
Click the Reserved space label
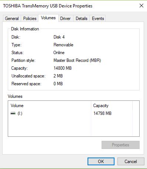click(x=26, y=84)
